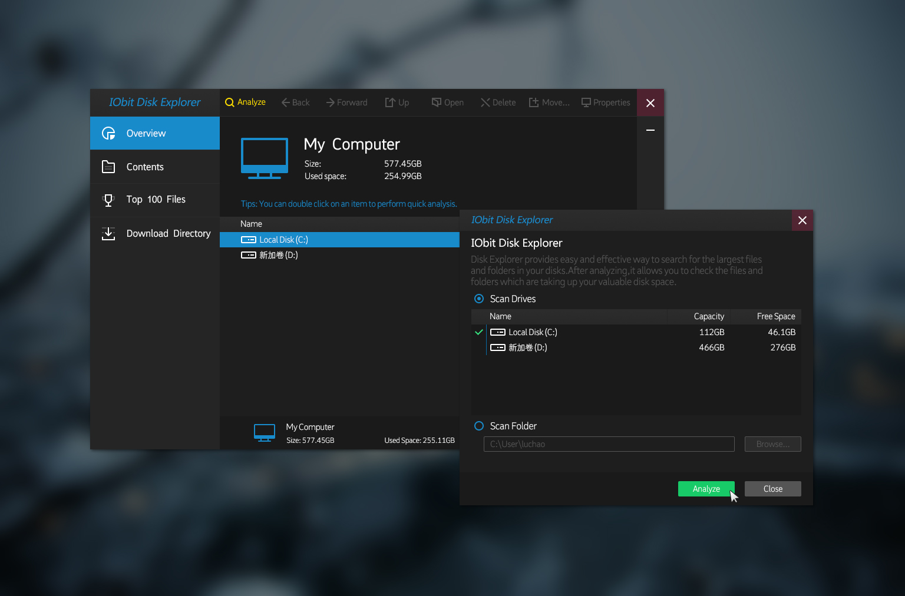
Task: Click the green Analyze button
Action: pyautogui.click(x=706, y=489)
